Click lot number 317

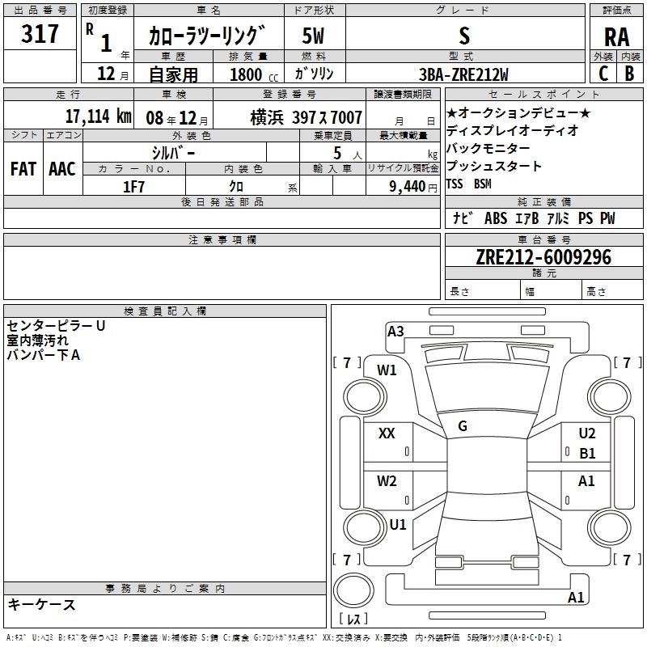tap(40, 34)
